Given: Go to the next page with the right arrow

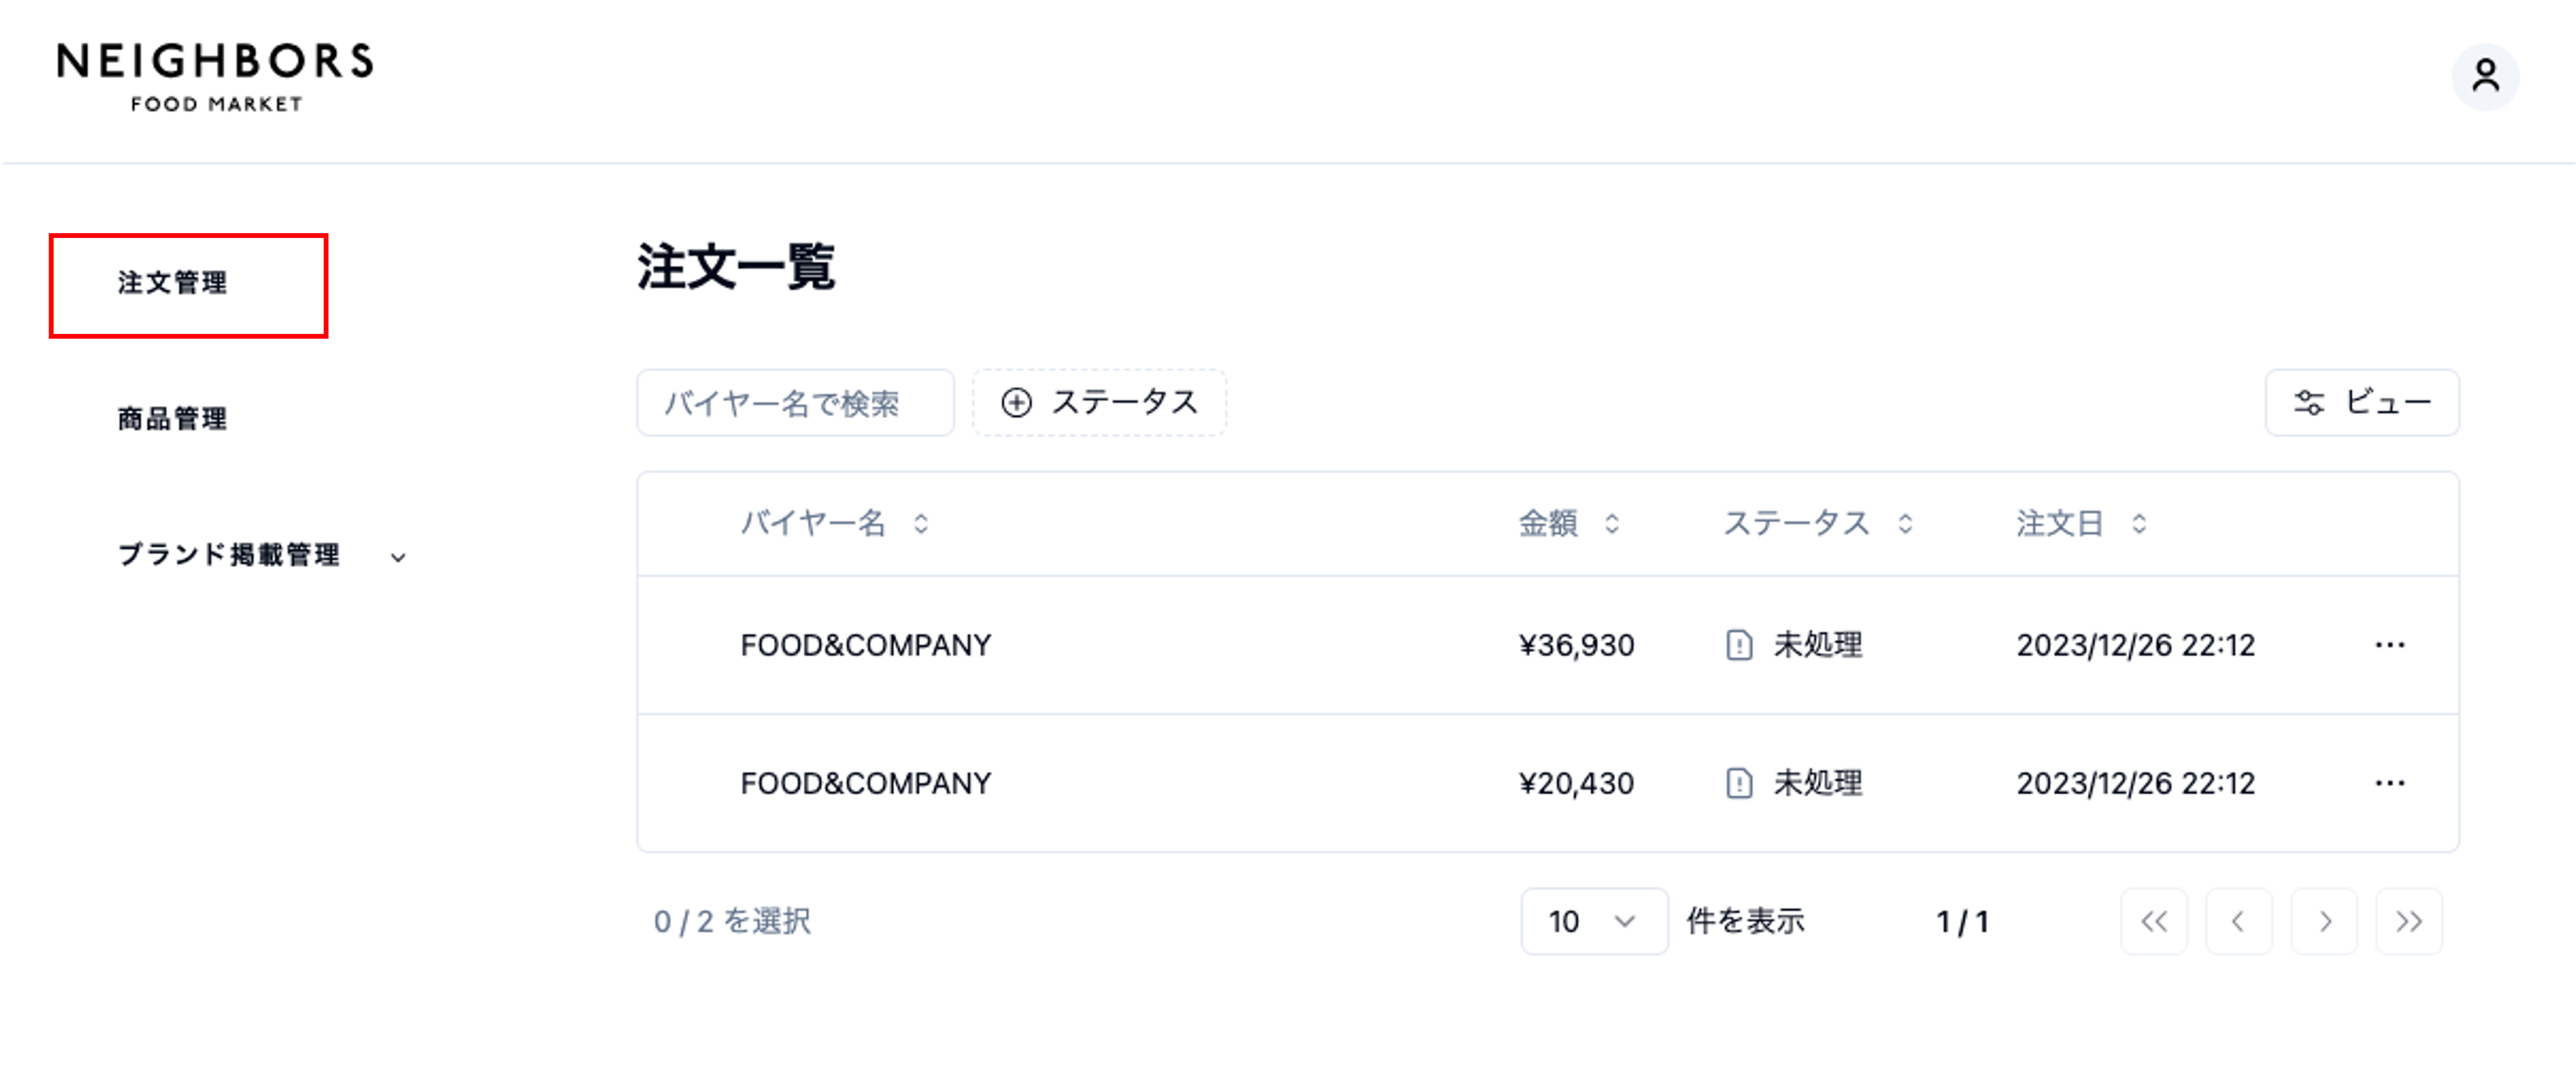Looking at the screenshot, I should (x=2324, y=921).
